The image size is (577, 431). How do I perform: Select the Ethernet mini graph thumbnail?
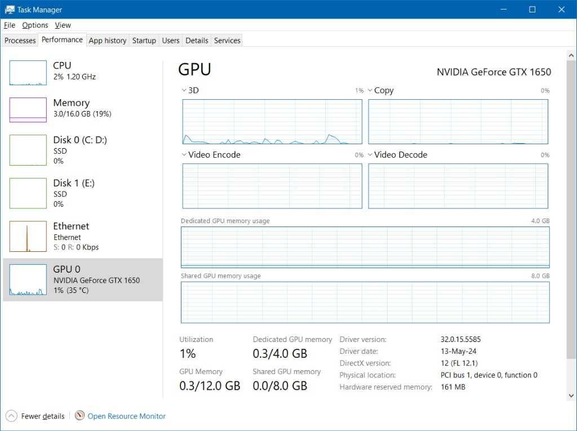pos(28,236)
